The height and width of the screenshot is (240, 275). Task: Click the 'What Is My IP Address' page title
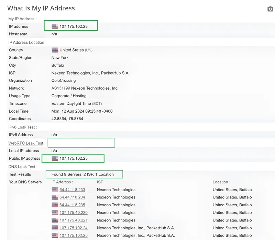(41, 8)
